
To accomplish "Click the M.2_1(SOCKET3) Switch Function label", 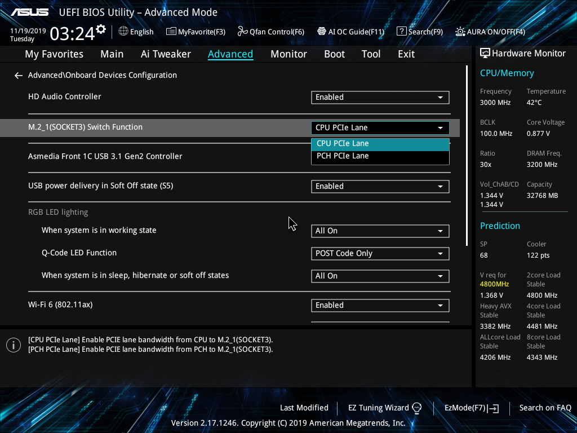I will (x=86, y=127).
